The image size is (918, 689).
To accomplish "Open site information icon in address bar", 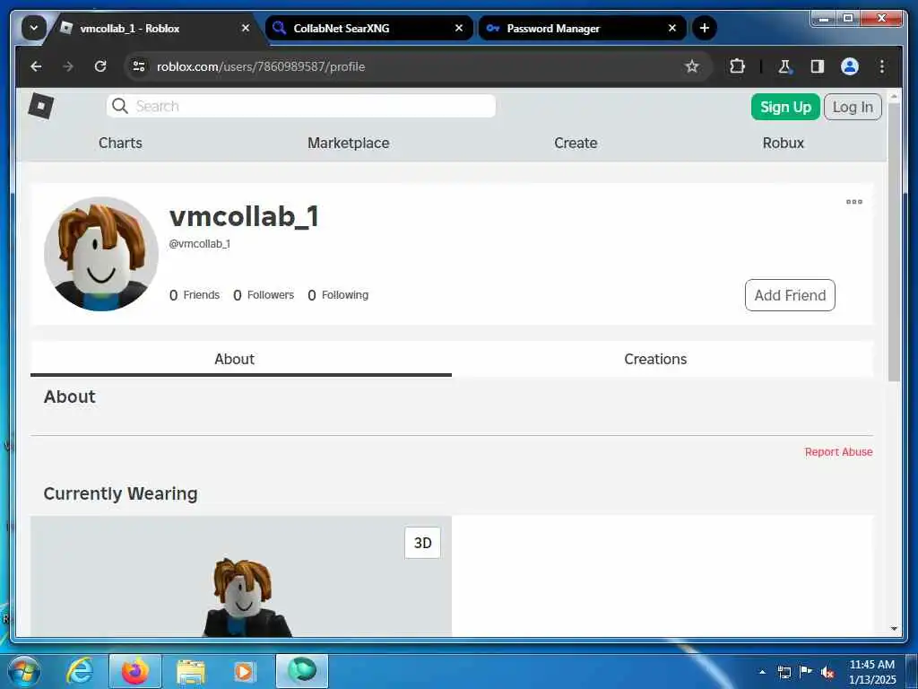I will [x=139, y=66].
